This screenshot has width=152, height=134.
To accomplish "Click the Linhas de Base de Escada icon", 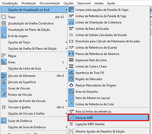I will point(71,28).
